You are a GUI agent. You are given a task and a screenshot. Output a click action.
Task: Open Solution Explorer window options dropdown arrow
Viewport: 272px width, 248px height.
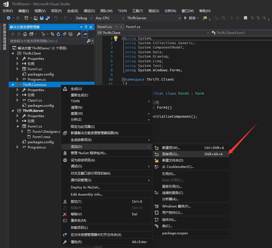pos(81,27)
